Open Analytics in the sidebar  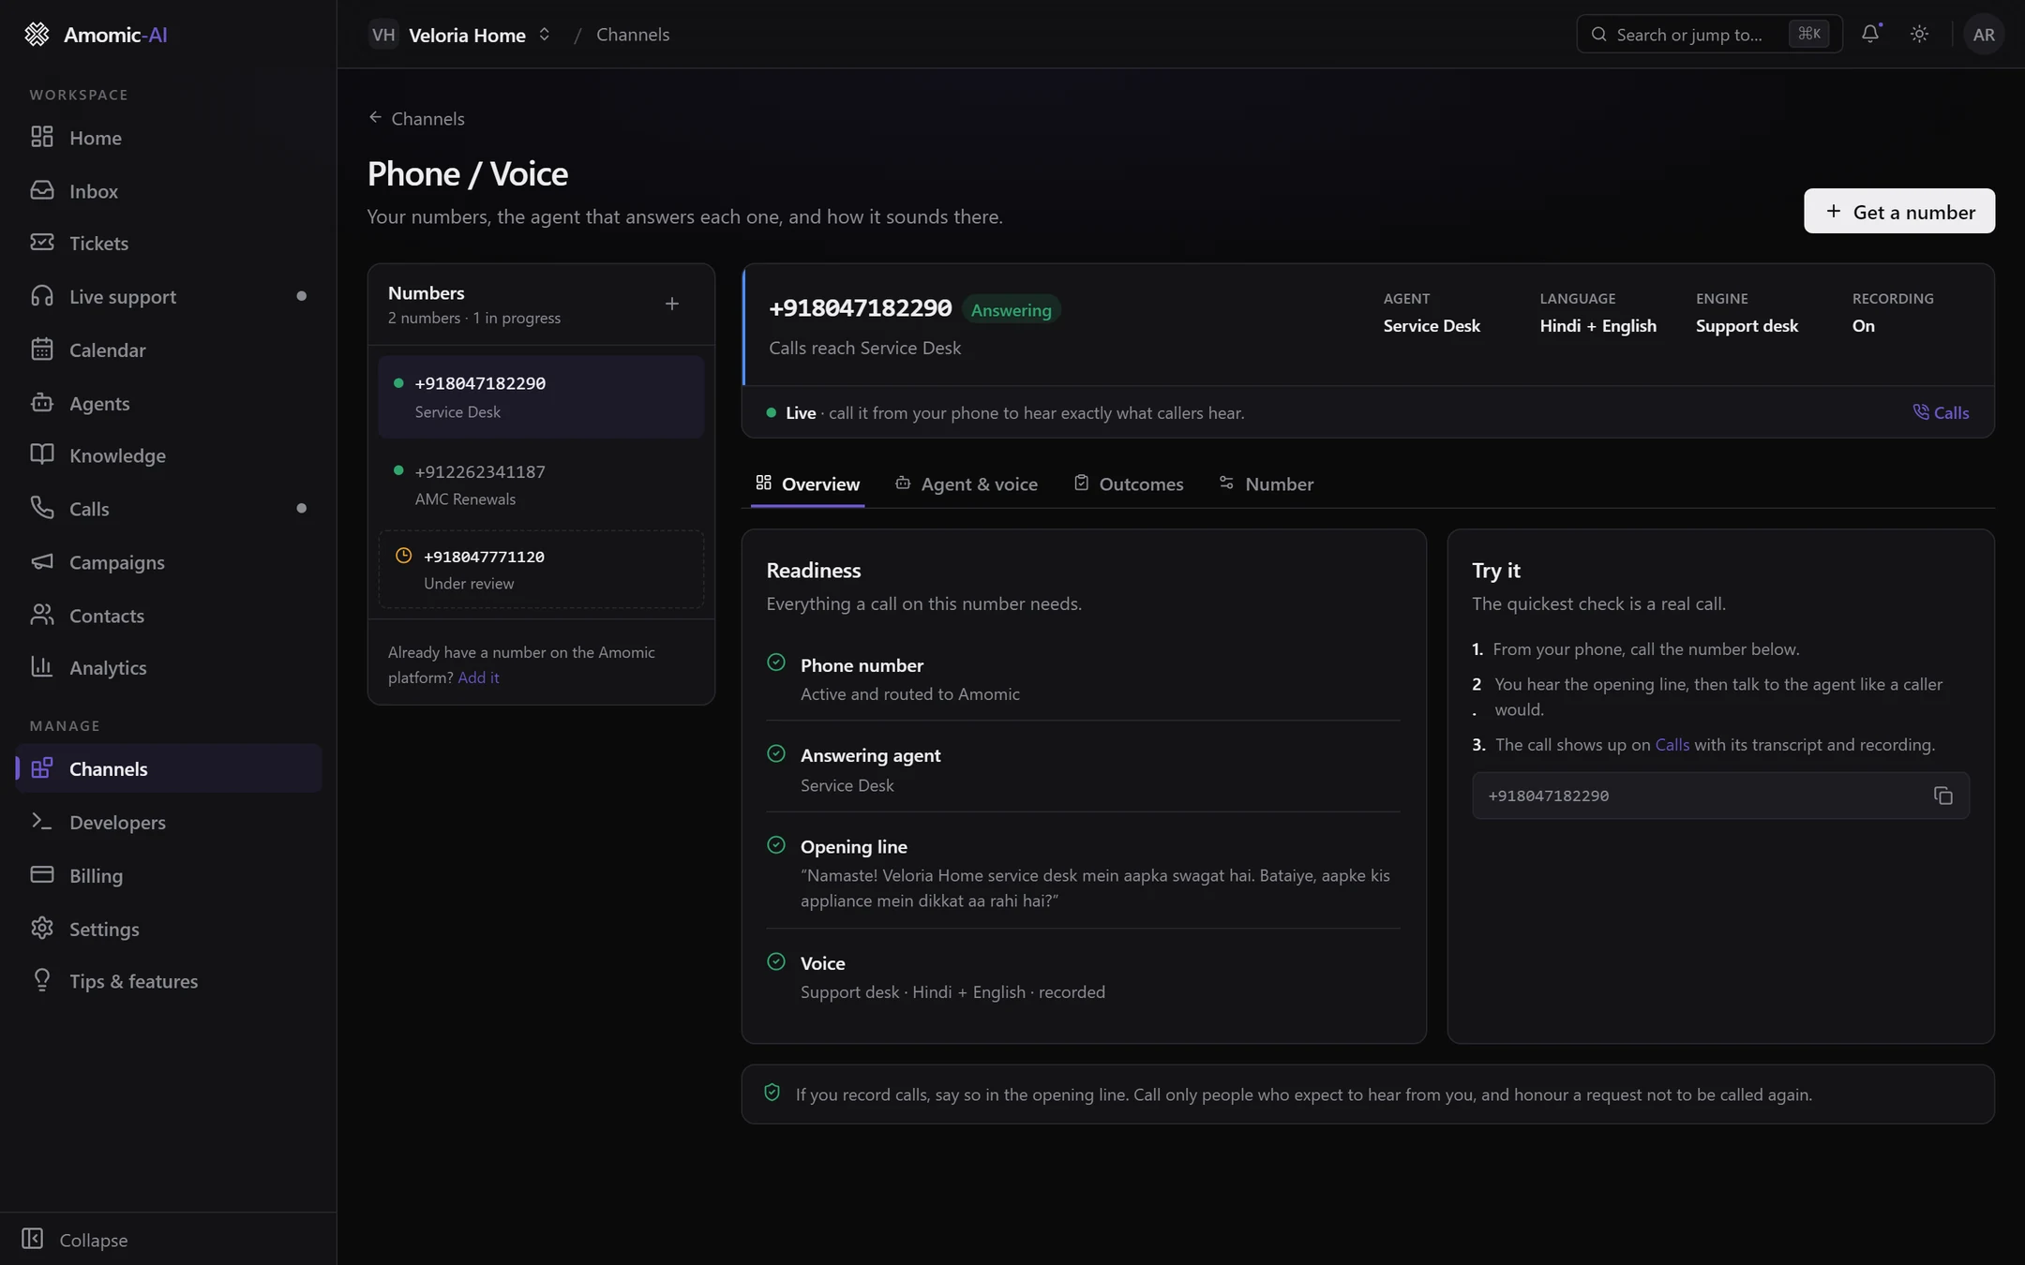click(169, 667)
